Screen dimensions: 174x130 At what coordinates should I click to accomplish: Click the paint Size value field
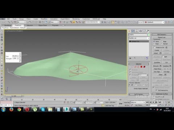point(15,56)
